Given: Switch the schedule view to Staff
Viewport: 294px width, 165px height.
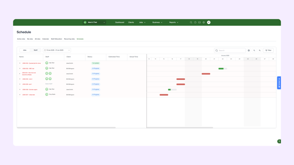Looking at the screenshot, I should (36, 50).
